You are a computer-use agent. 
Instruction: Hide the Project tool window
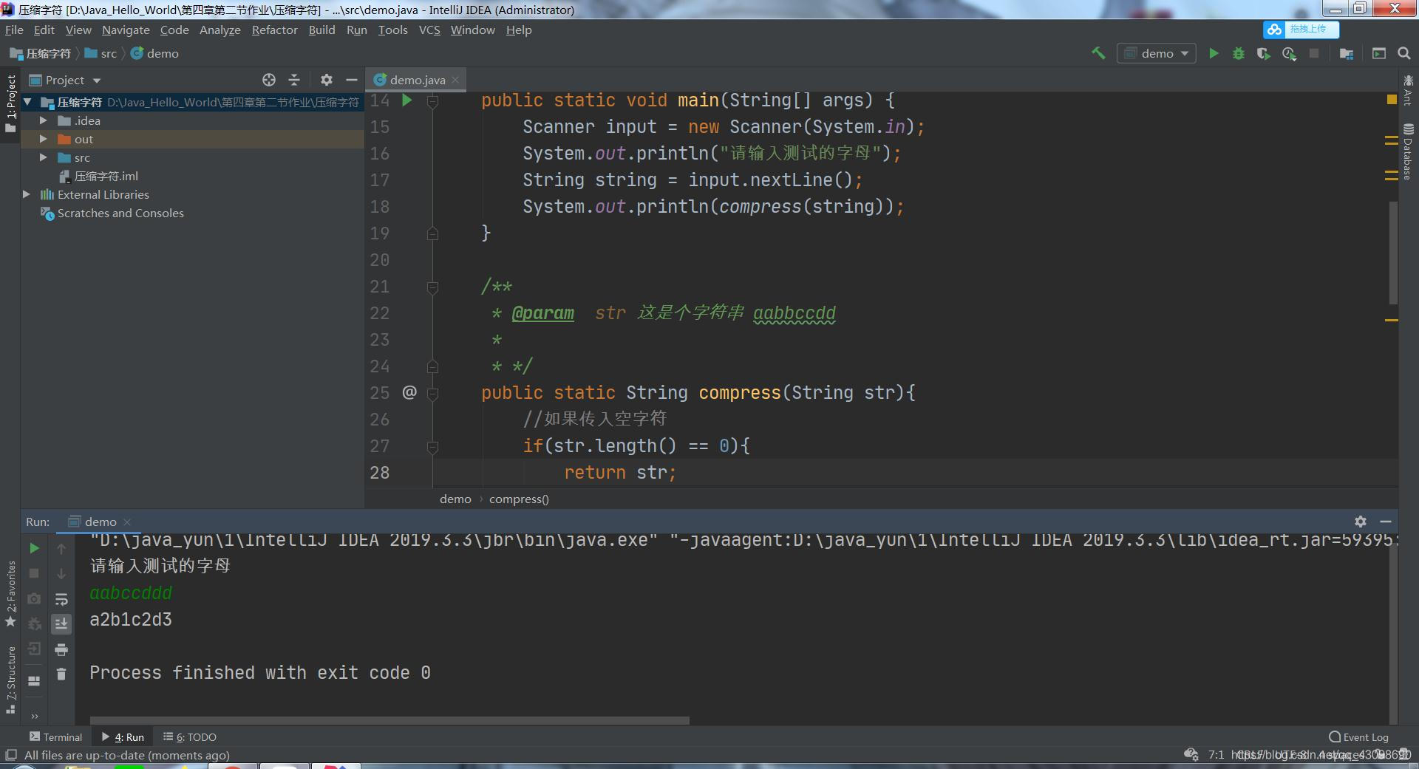[352, 80]
